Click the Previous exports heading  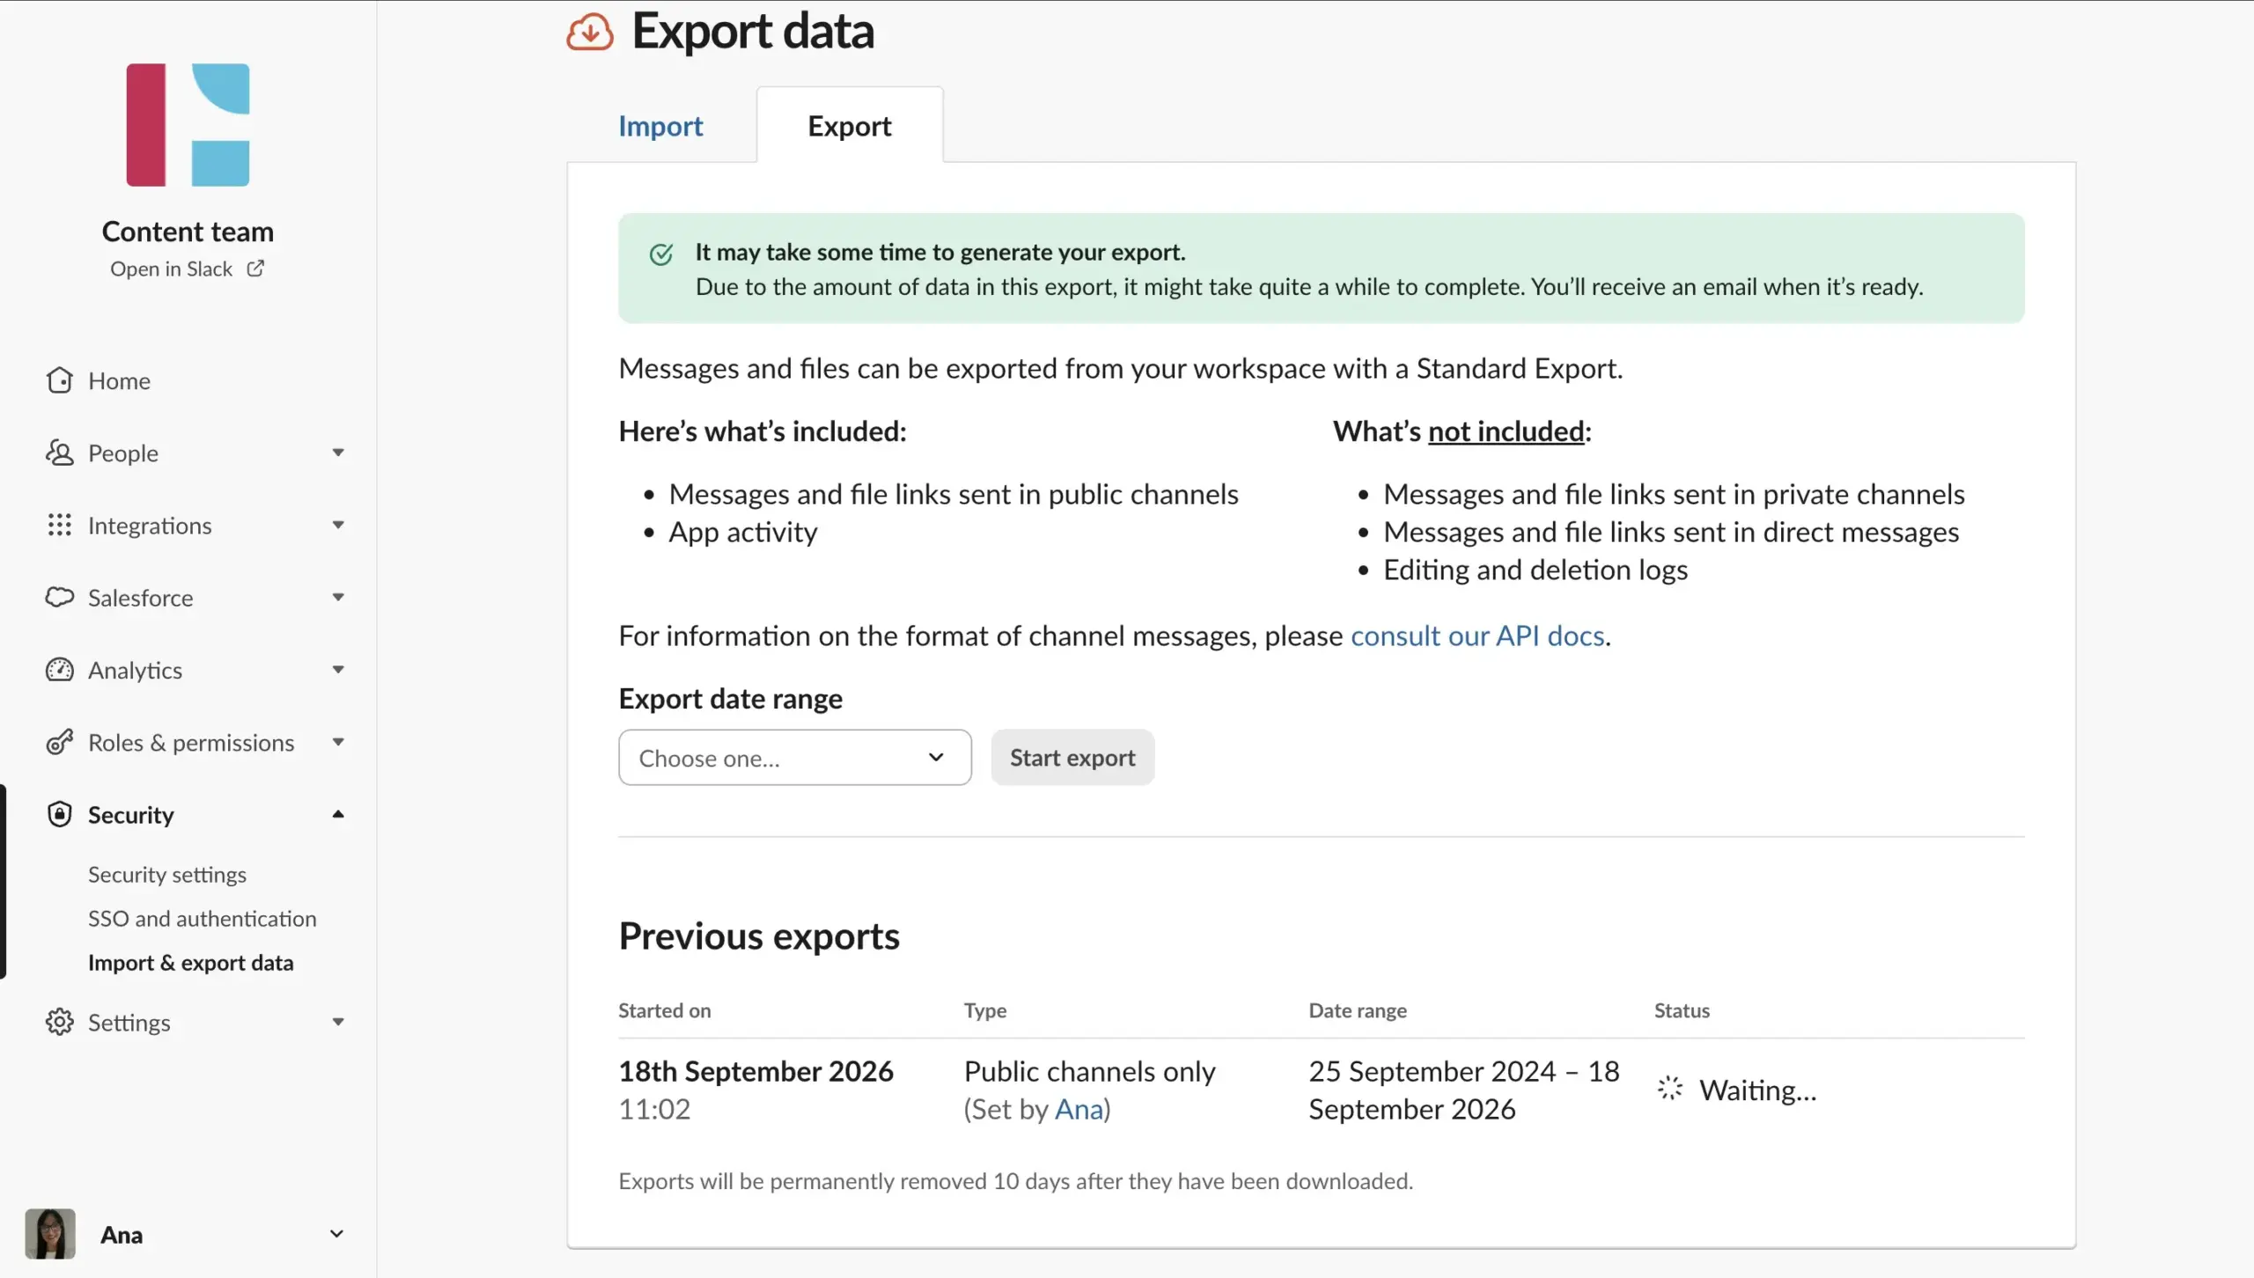click(759, 936)
